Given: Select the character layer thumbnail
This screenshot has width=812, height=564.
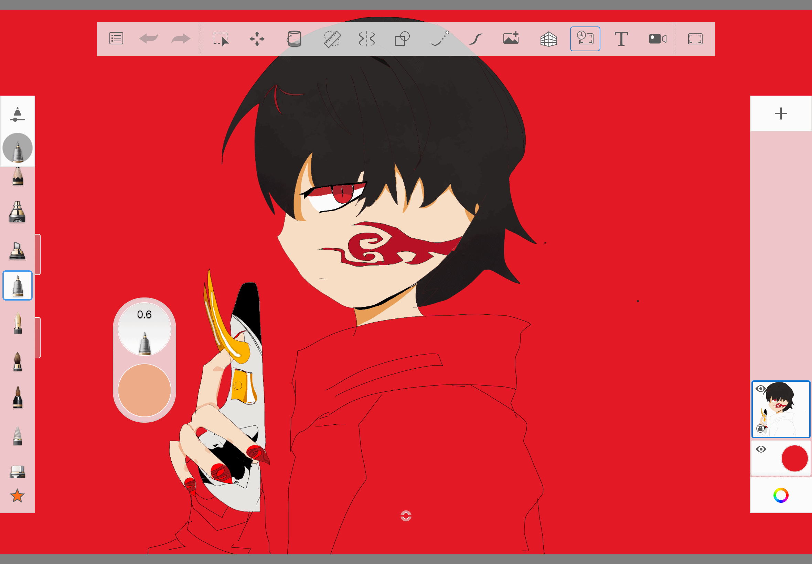Looking at the screenshot, I should 781,409.
